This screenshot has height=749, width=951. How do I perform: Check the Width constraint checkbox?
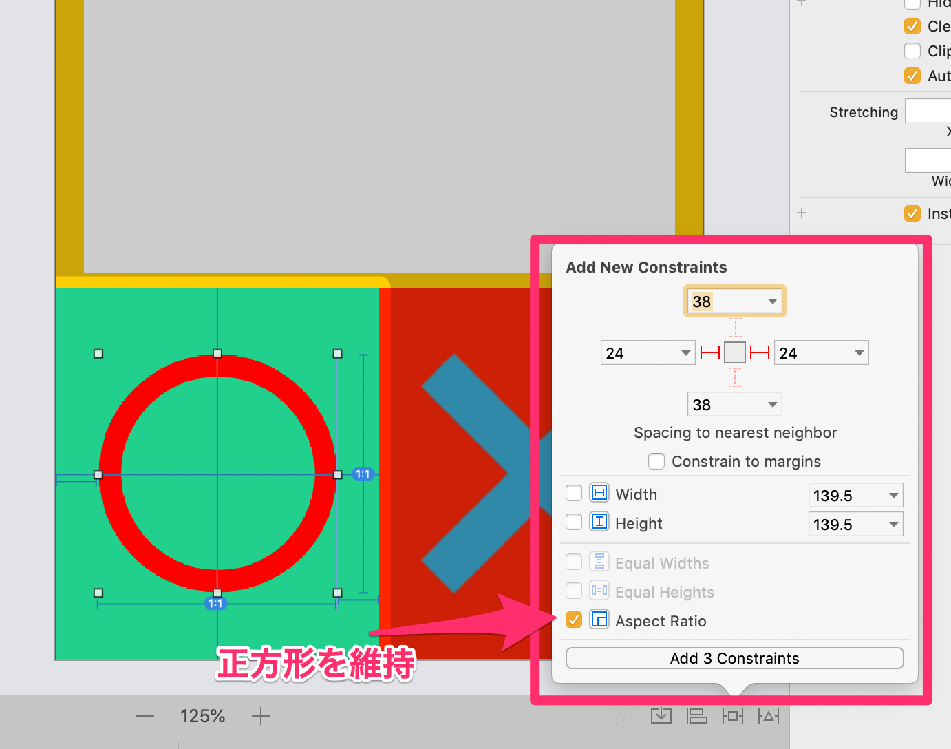(x=573, y=493)
